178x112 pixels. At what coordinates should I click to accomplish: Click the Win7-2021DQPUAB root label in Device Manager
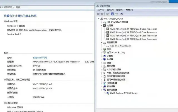pyautogui.click(x=113, y=19)
